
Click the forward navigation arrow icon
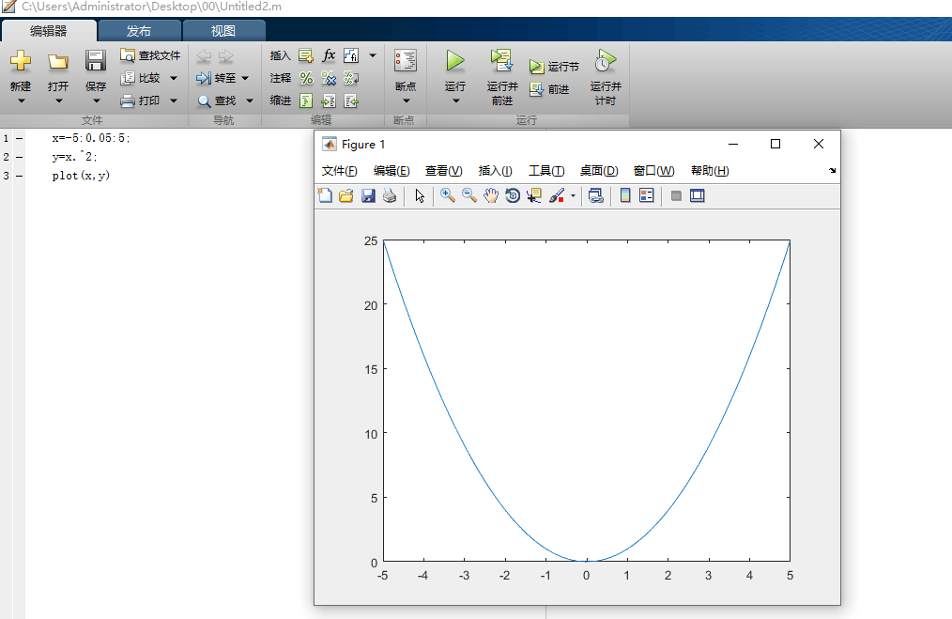[x=226, y=55]
